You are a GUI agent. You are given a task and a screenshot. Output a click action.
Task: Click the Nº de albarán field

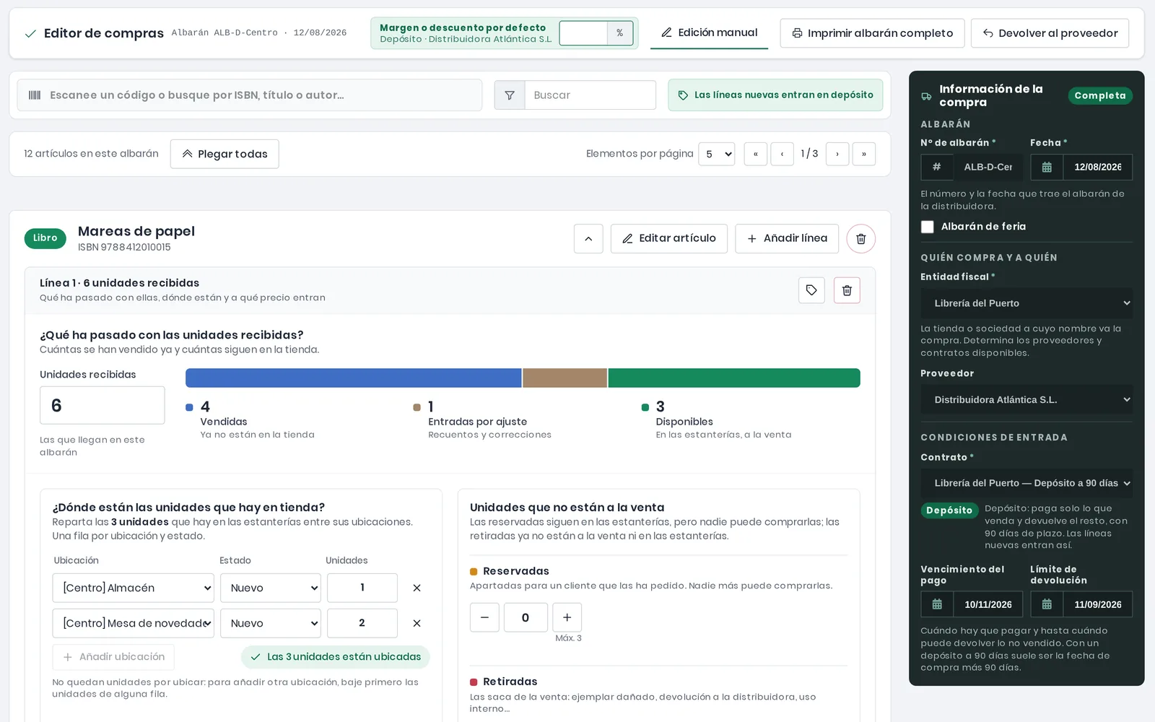point(988,167)
